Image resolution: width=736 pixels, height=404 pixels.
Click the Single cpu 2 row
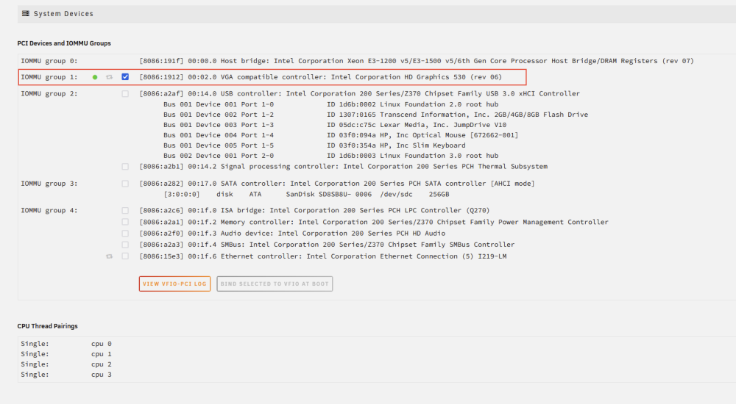pyautogui.click(x=66, y=364)
